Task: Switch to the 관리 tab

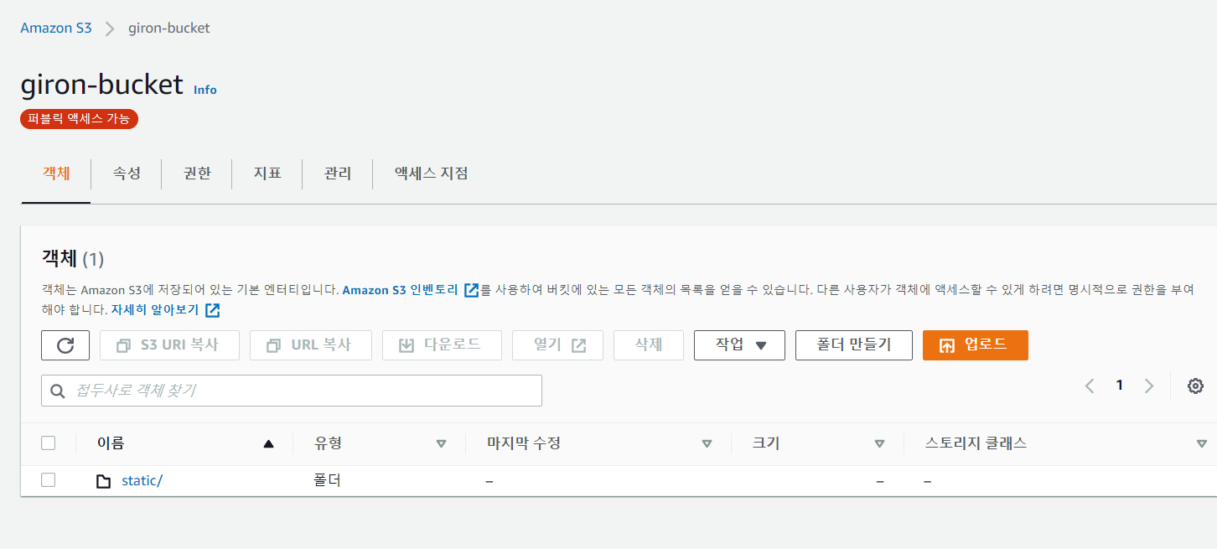Action: coord(338,174)
